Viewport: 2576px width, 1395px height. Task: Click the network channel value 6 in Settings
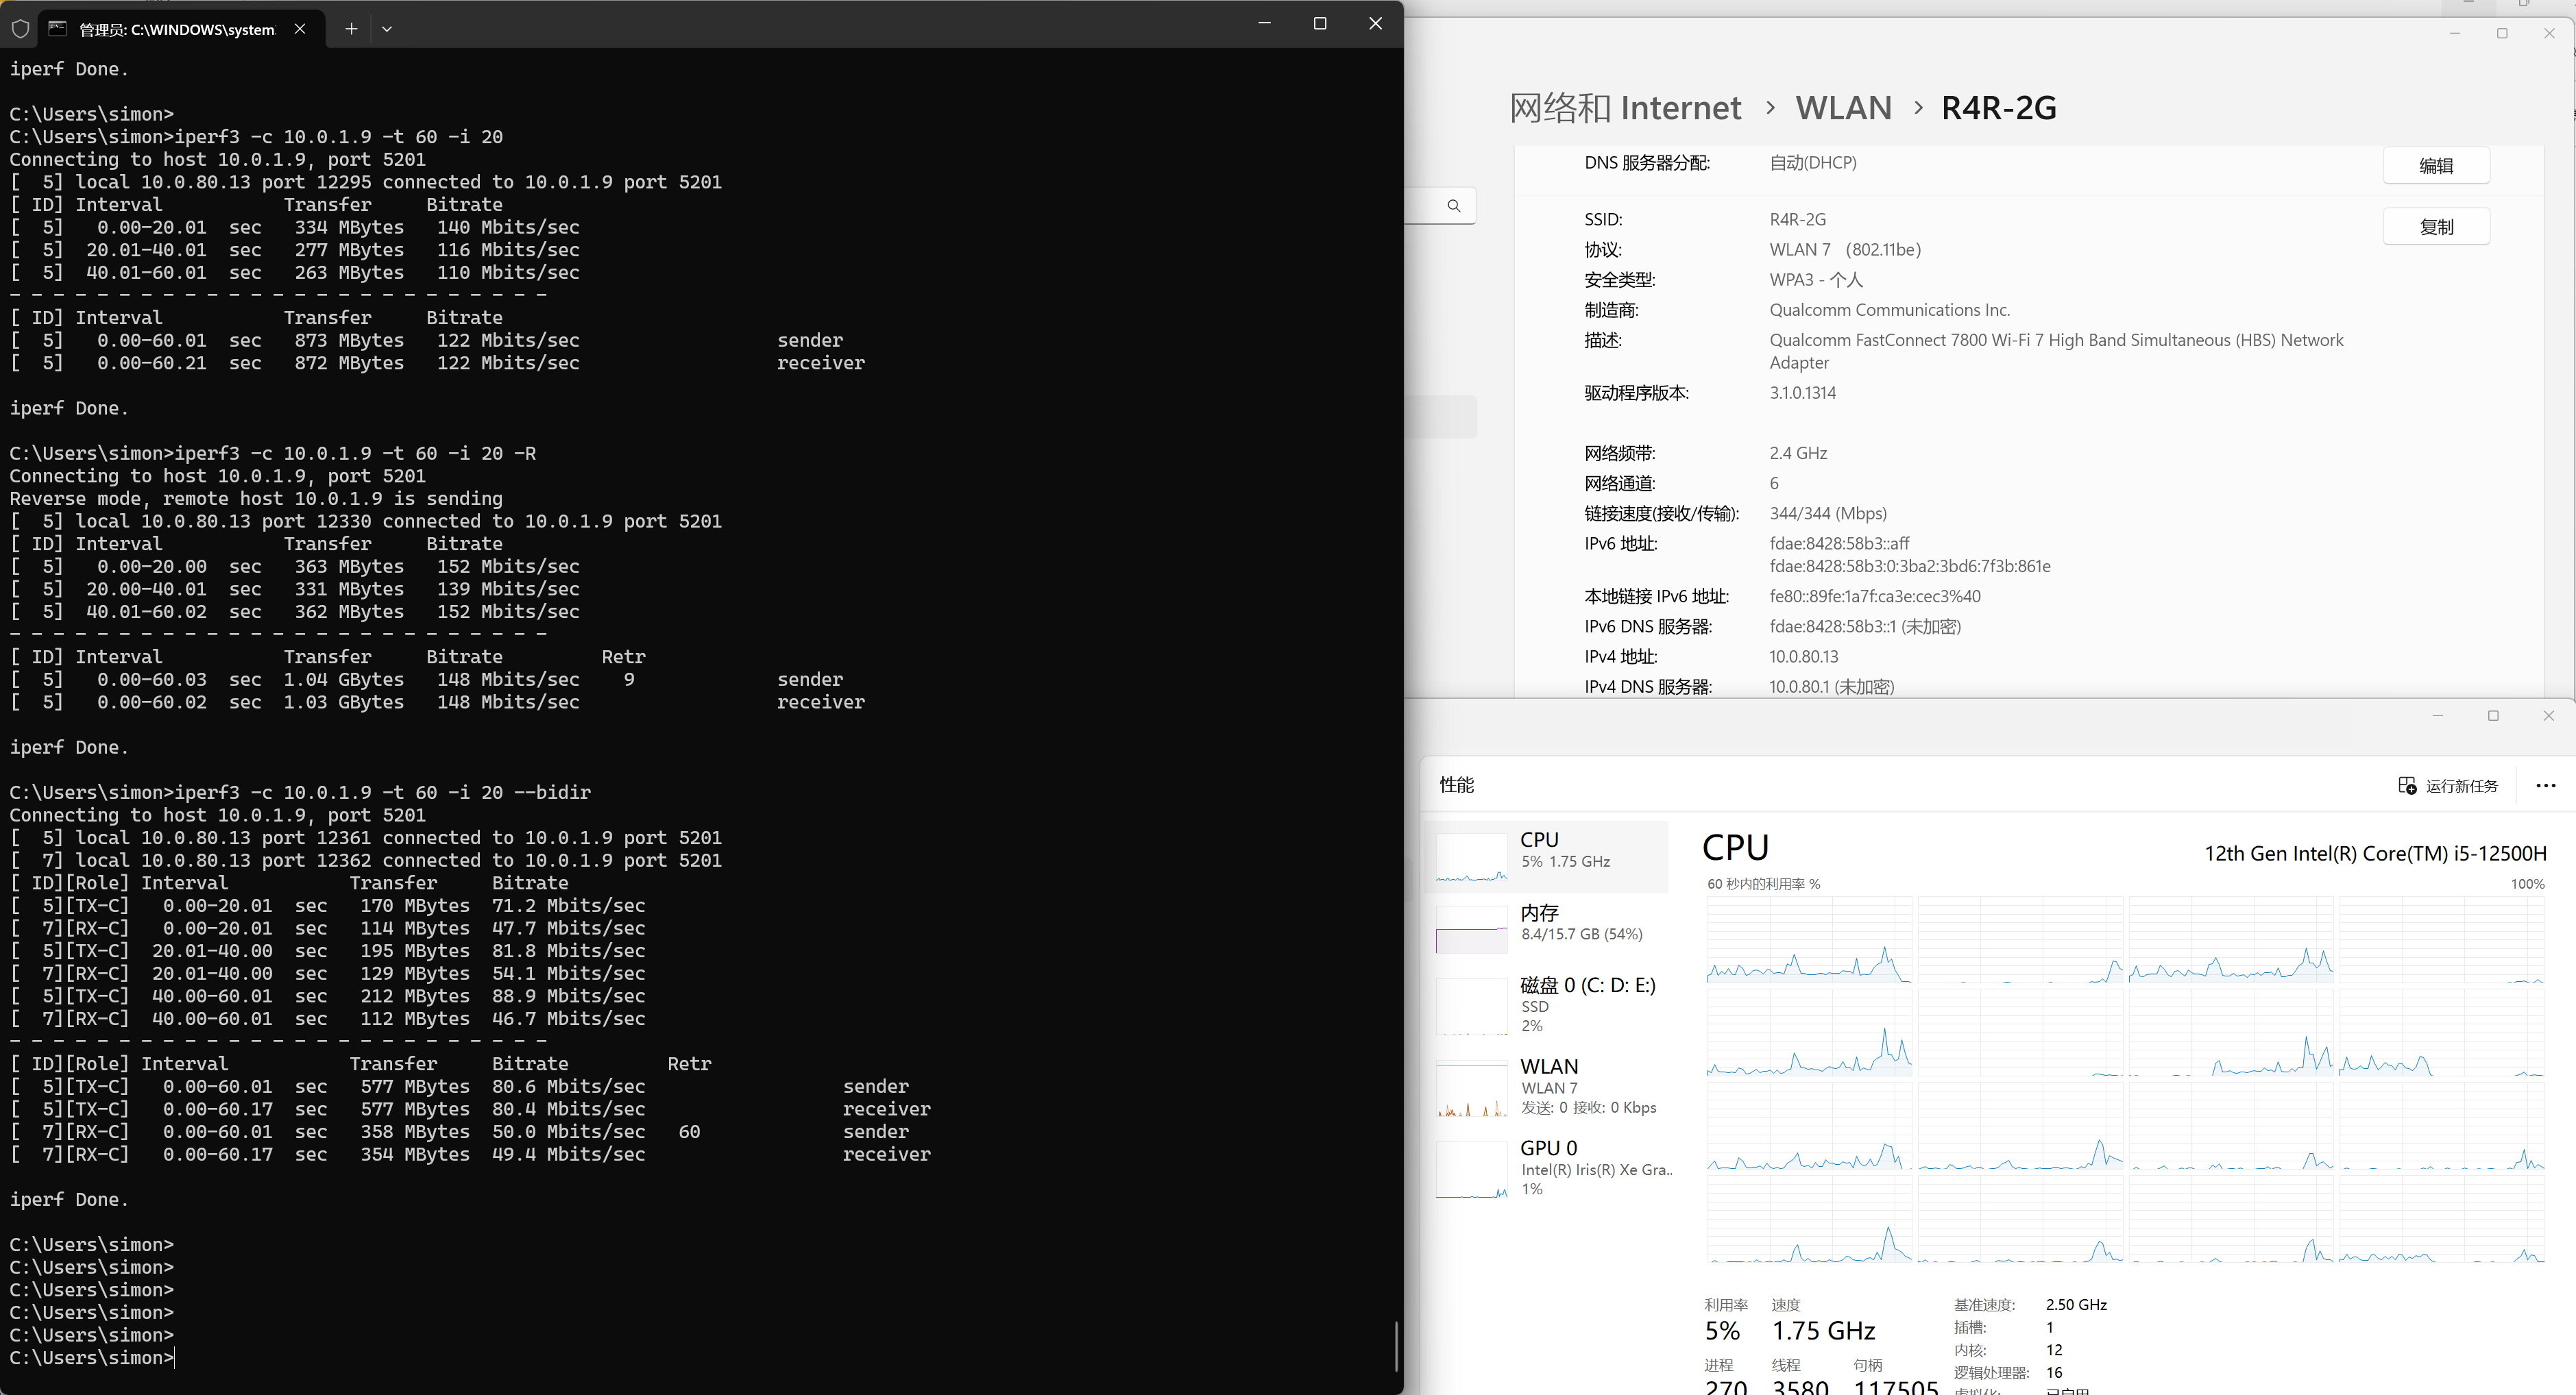[1774, 484]
